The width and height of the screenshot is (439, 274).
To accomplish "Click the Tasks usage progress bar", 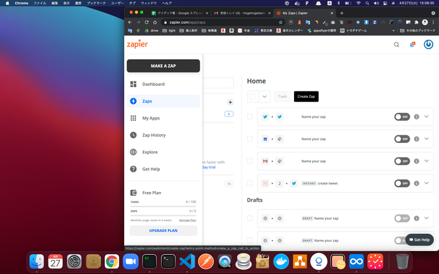I will tap(164, 206).
